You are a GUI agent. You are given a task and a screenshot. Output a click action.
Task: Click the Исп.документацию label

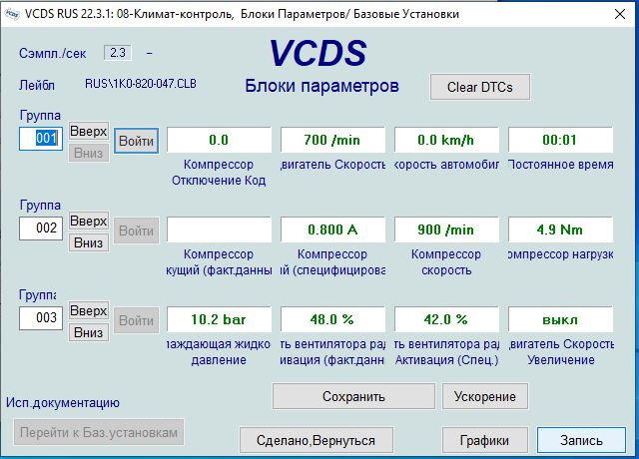[x=63, y=403]
